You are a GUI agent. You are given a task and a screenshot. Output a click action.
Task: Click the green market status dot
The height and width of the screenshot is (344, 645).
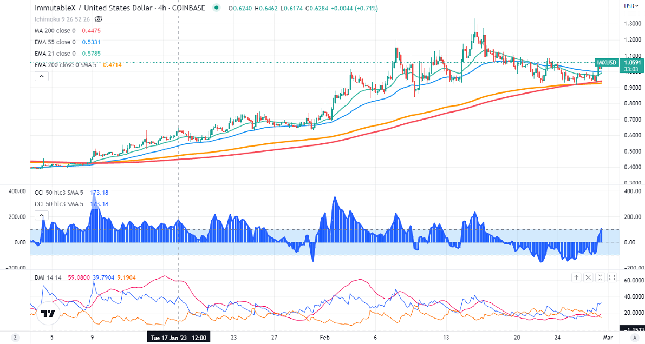tap(217, 8)
